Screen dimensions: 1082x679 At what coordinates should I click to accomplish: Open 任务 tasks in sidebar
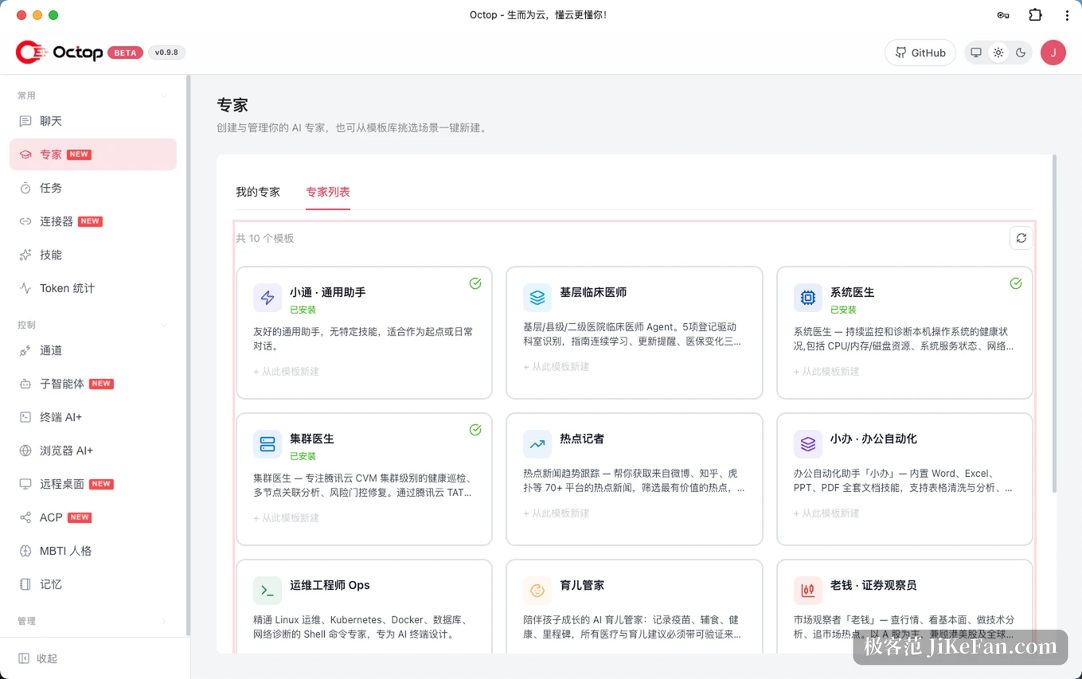(93, 188)
